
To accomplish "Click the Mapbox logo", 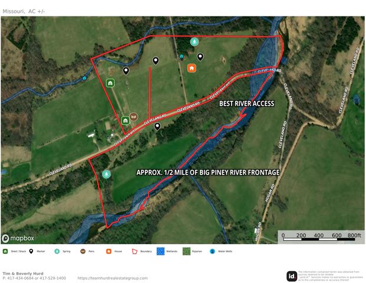I will (x=18, y=238).
